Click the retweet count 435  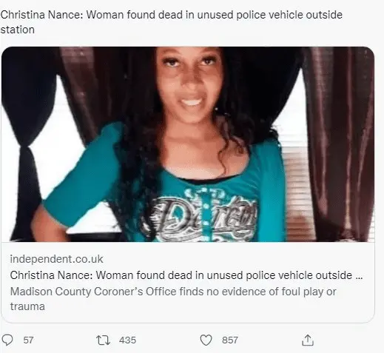tap(127, 340)
